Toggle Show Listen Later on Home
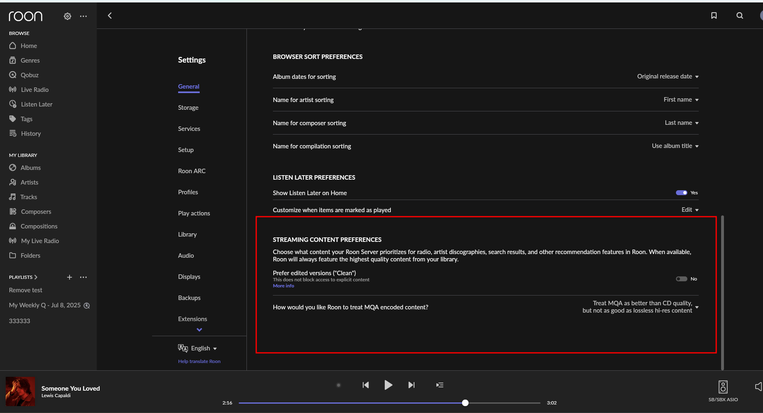The width and height of the screenshot is (763, 413). [682, 193]
